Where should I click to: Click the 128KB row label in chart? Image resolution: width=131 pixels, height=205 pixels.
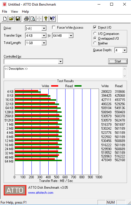coord(9,112)
